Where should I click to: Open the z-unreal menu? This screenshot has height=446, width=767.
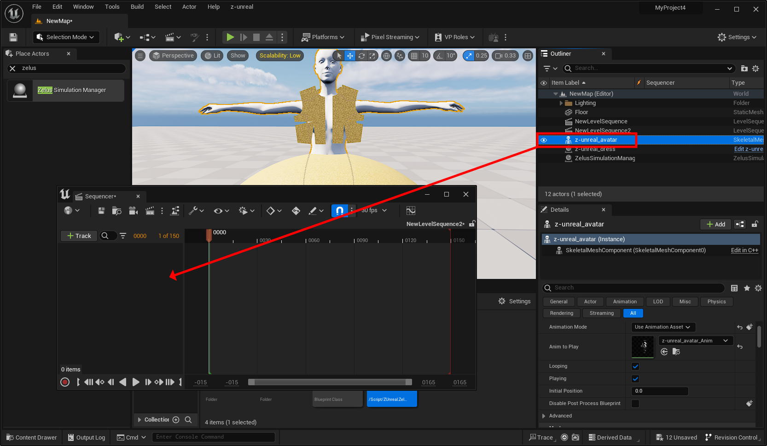(x=242, y=7)
